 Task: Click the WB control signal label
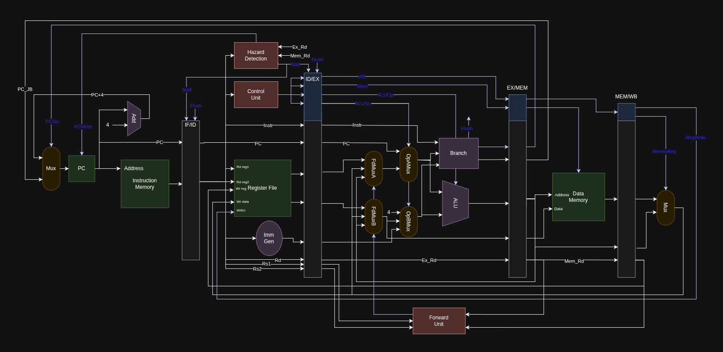click(362, 77)
